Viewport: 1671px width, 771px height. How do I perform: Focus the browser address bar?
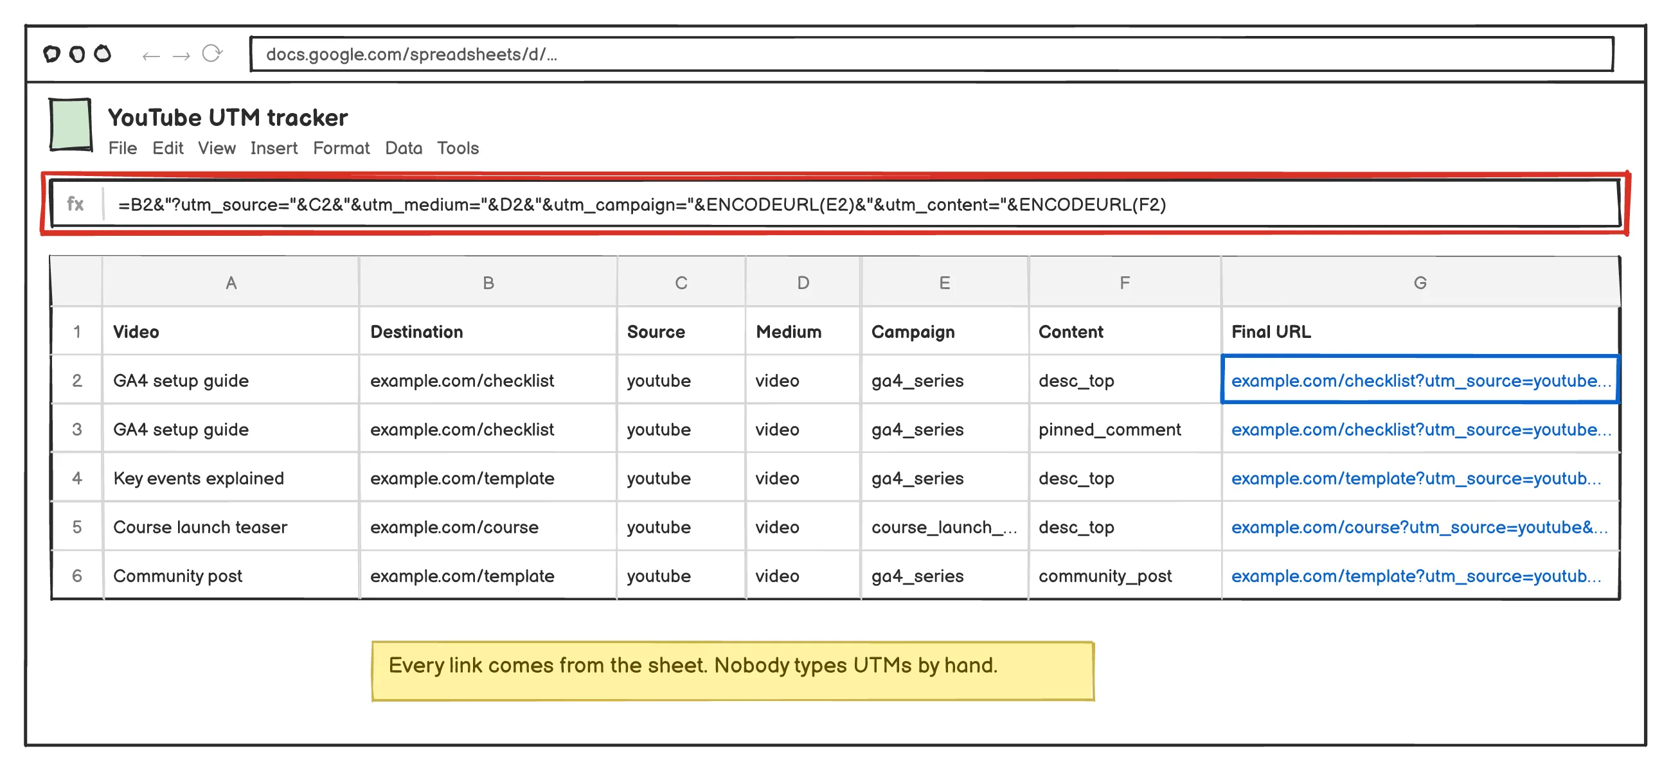pos(931,54)
